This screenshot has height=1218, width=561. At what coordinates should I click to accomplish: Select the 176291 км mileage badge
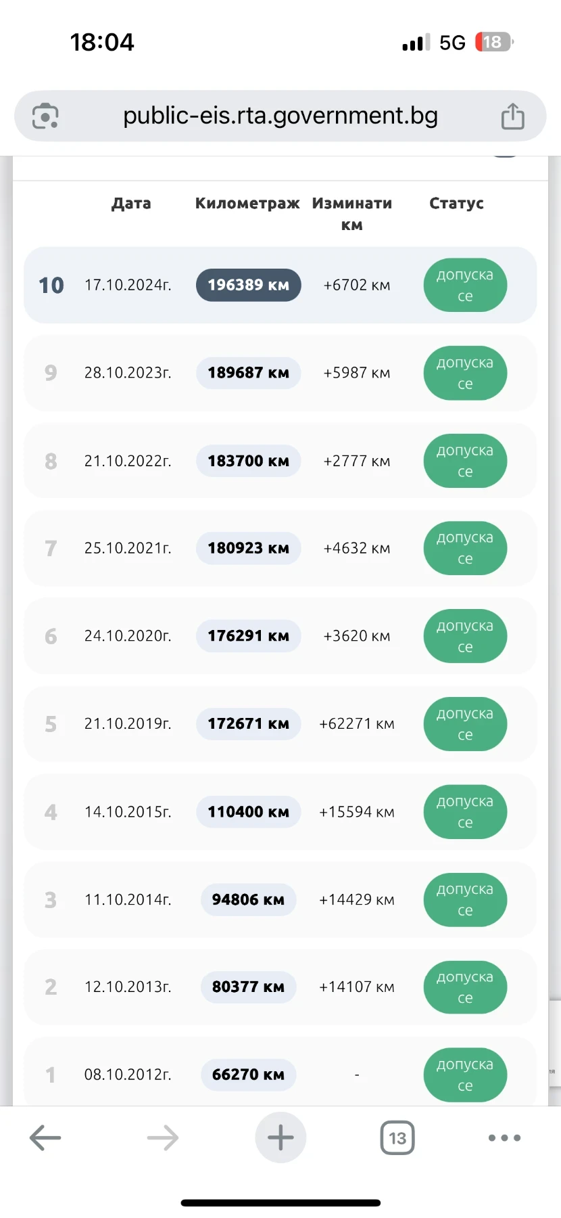(x=248, y=636)
